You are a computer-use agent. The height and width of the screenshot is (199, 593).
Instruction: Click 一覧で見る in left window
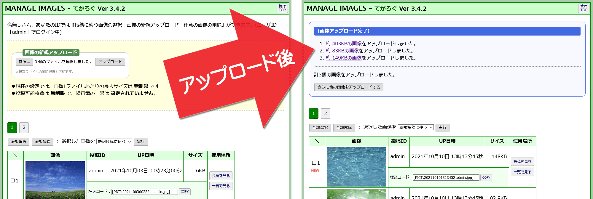click(221, 186)
